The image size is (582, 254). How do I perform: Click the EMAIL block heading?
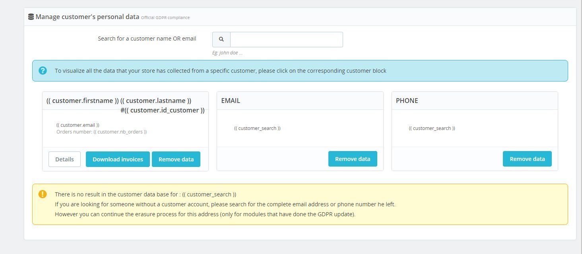pyautogui.click(x=231, y=101)
